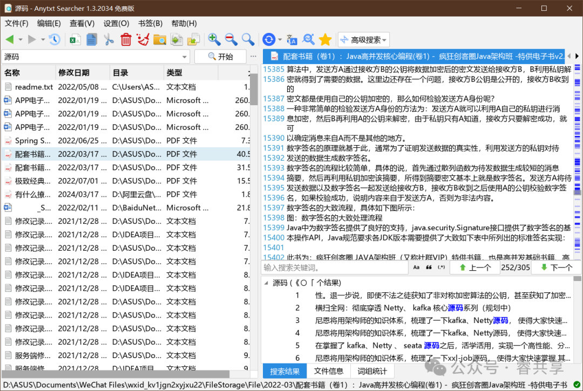The height and width of the screenshot is (391, 583).
Task: Reset zoom with plain magnifier icon
Action: [x=248, y=39]
